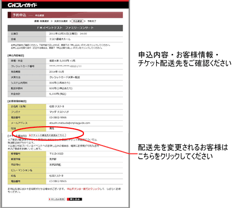Click the 予約申込 page header banner
Screen dimensions: 247x208
pos(65,15)
